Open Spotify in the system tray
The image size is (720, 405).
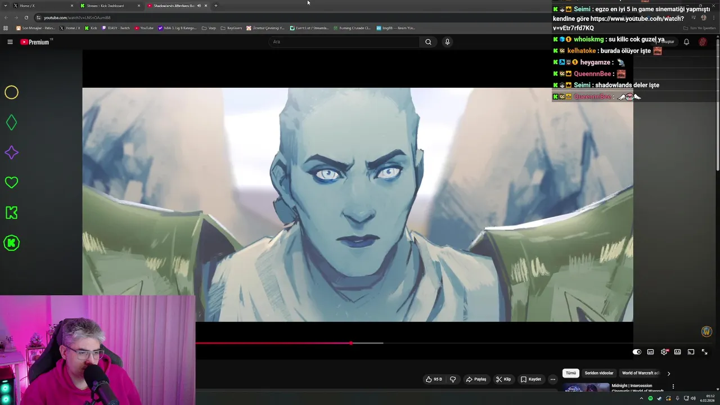click(650, 398)
